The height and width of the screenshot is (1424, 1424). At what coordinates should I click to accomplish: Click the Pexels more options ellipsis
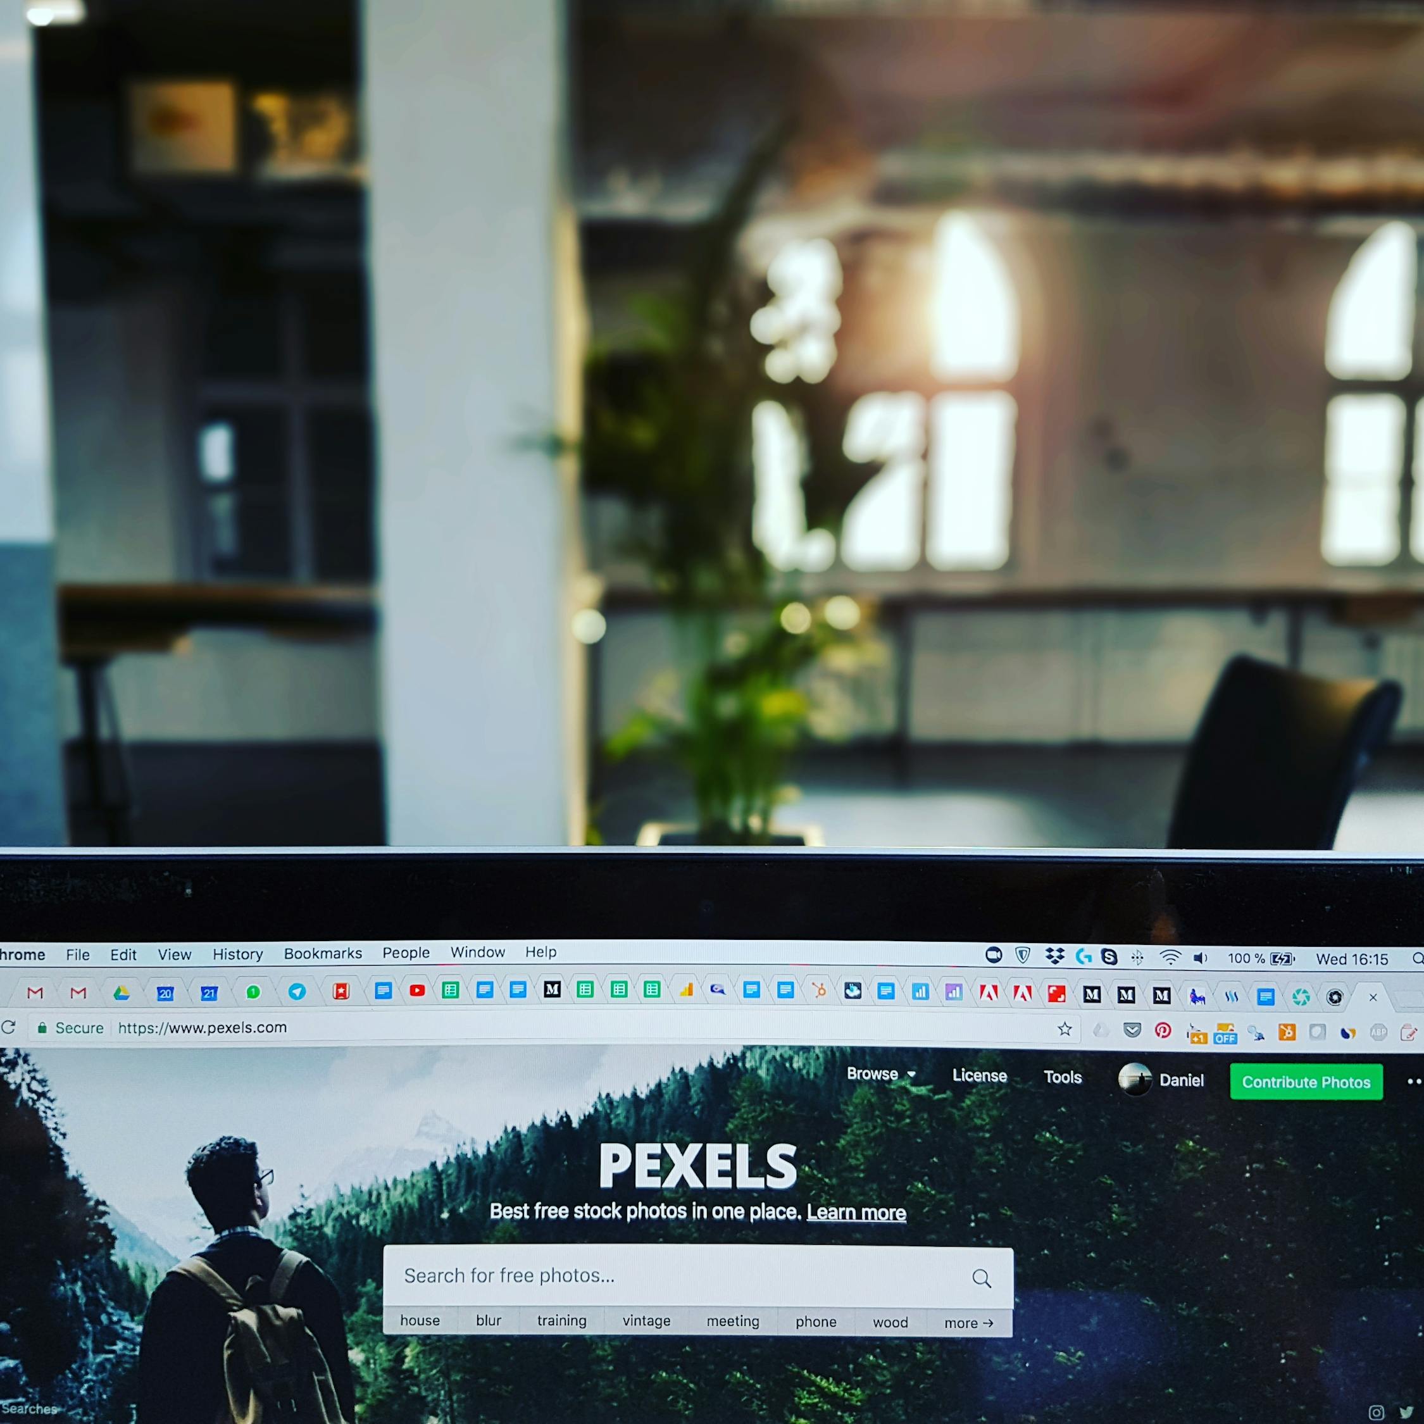(1415, 1082)
